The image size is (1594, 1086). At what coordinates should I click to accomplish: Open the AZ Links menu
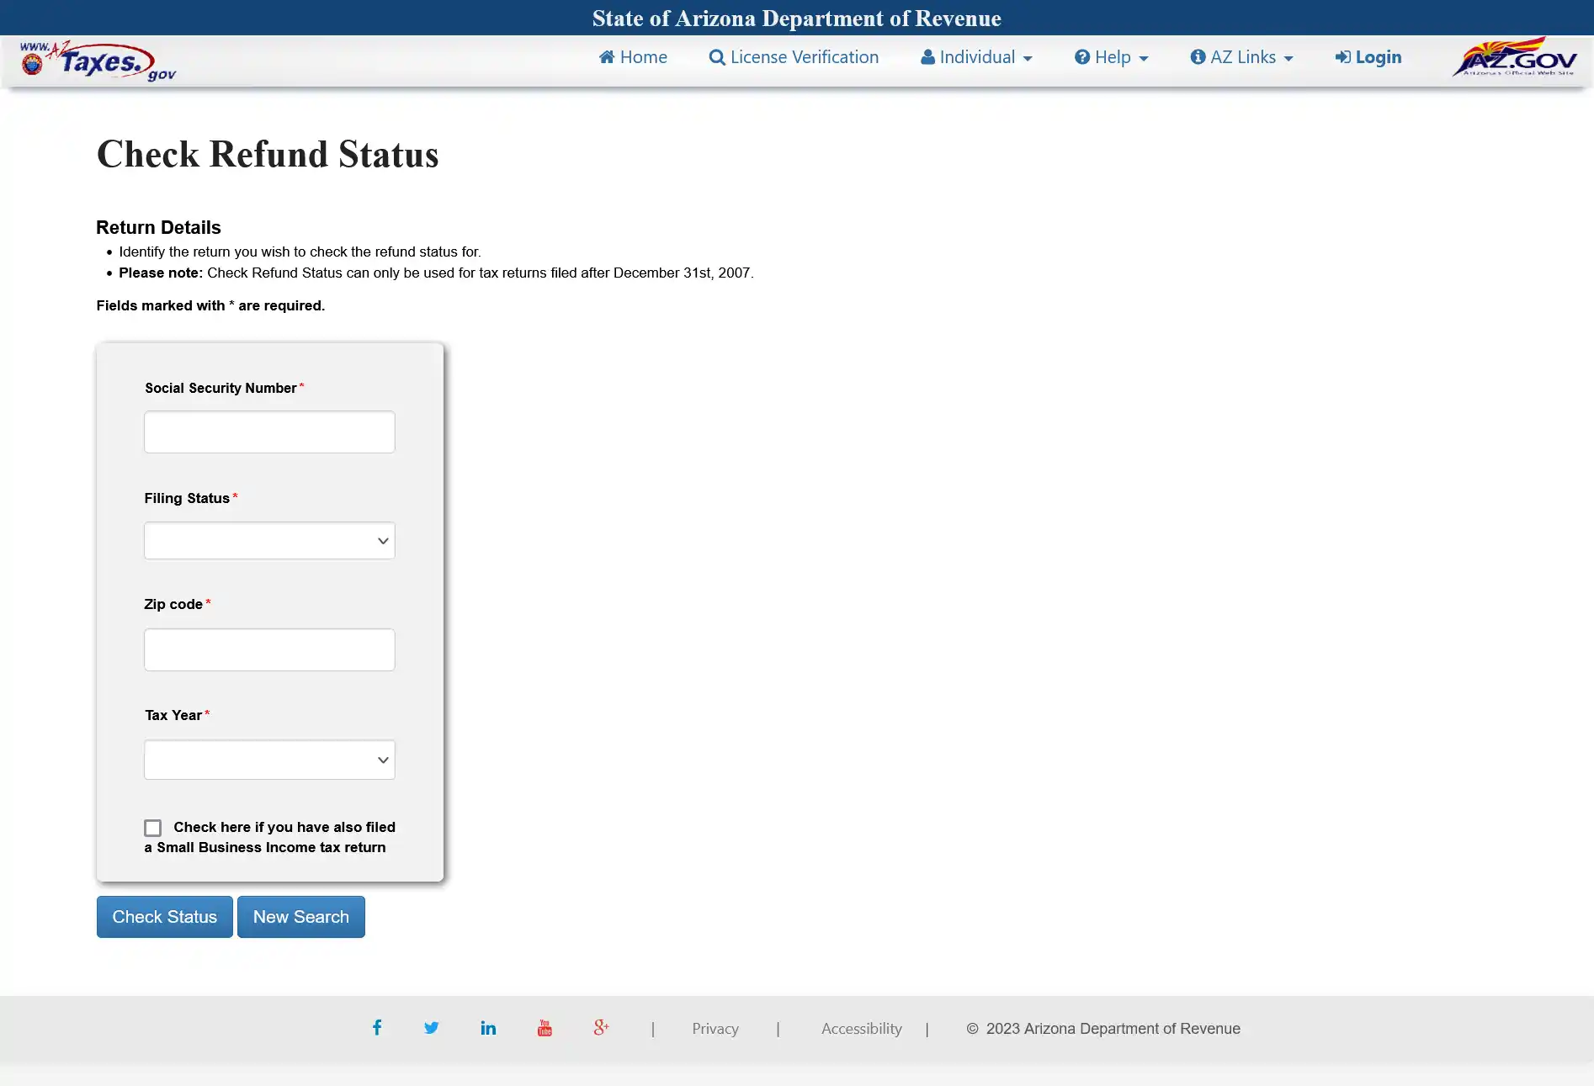1241,57
